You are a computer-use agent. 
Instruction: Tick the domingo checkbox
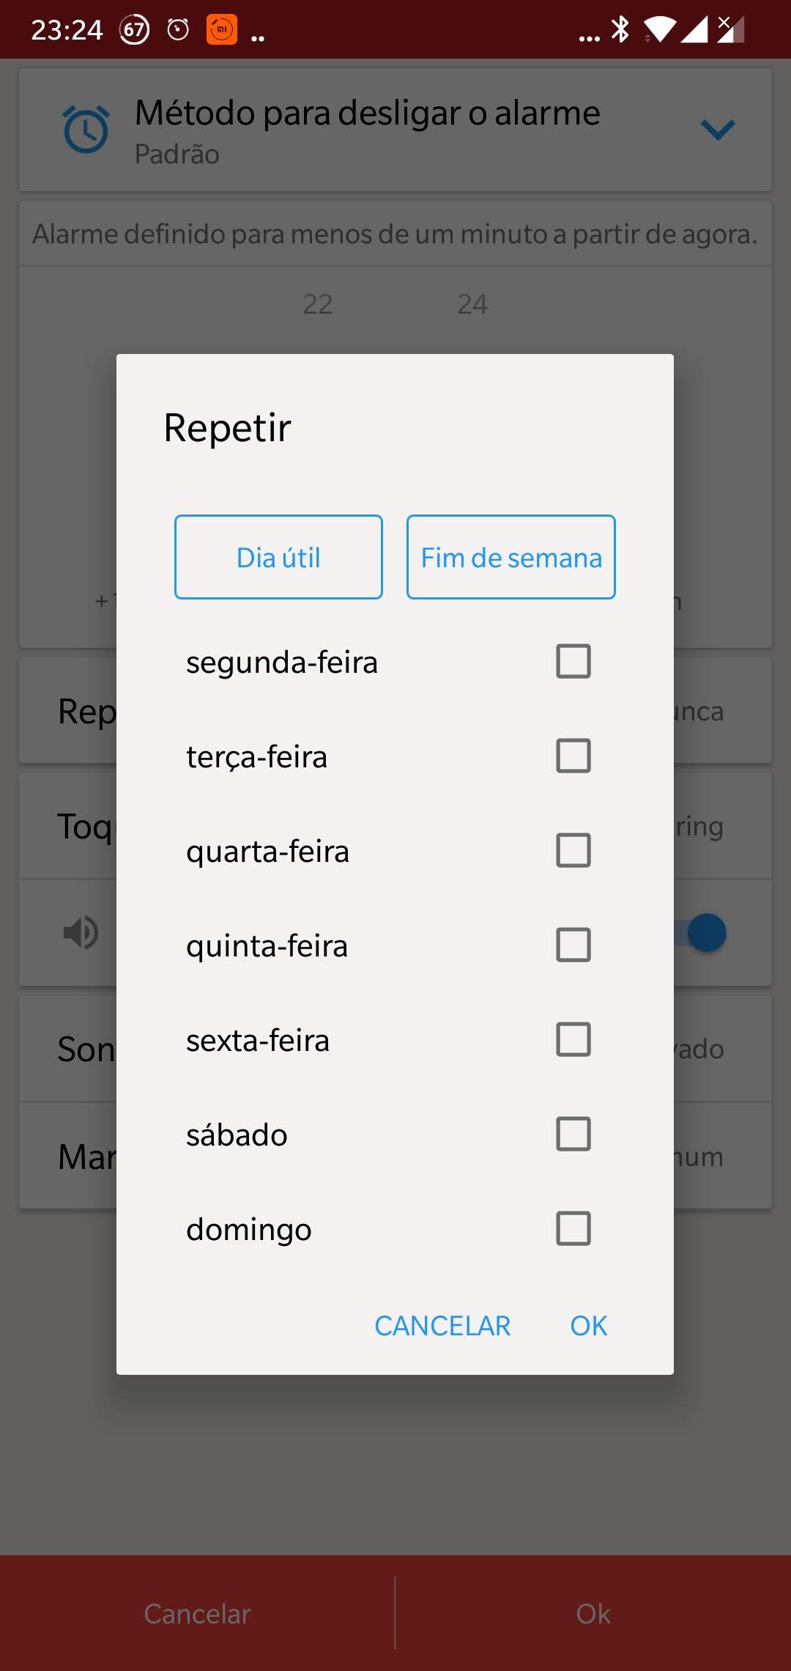[x=573, y=1228]
